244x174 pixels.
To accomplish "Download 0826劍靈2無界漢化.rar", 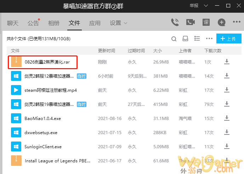I will [227, 61].
